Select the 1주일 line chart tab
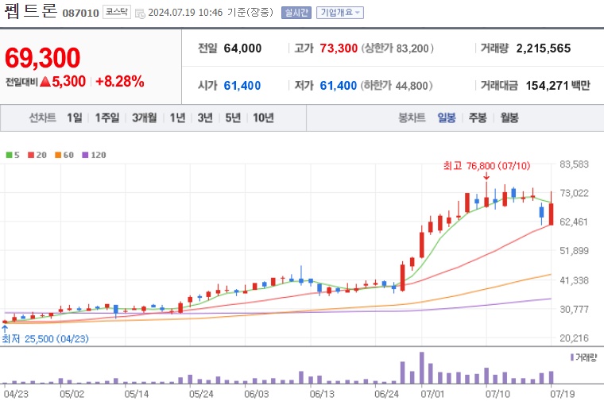The image size is (604, 405). [107, 118]
